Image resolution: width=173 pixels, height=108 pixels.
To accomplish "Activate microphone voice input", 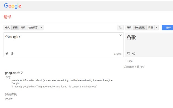I will click(x=12, y=54).
